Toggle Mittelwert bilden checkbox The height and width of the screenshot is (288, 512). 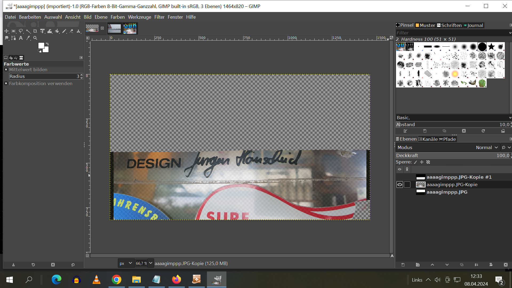coord(6,70)
